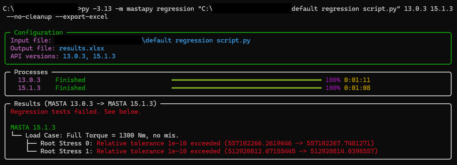Click the '100%' value of process 15.1.3
Image resolution: width=457 pixels, height=165 pixels.
point(333,87)
